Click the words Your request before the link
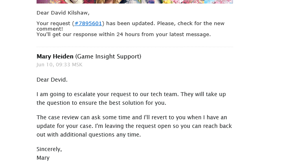Image resolution: width=292 pixels, height=164 pixels. [x=53, y=24]
